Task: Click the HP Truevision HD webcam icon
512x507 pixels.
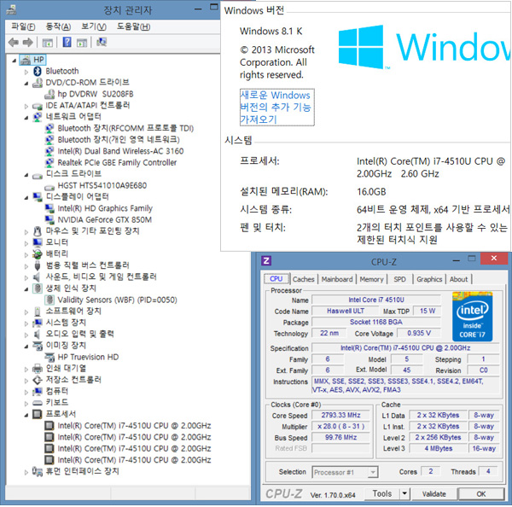Action: 49,357
